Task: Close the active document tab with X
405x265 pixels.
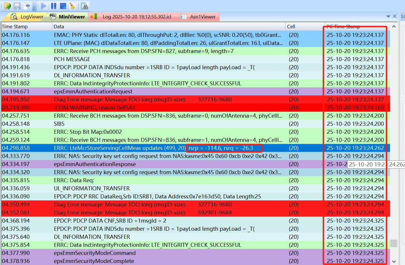Action: [395, 16]
